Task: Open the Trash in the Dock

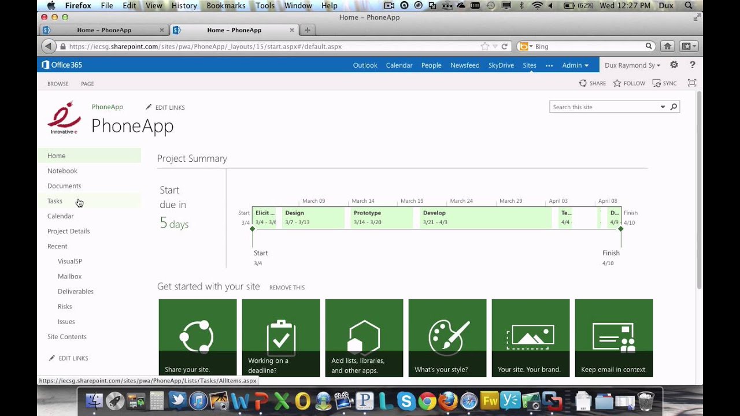Action: (x=645, y=400)
